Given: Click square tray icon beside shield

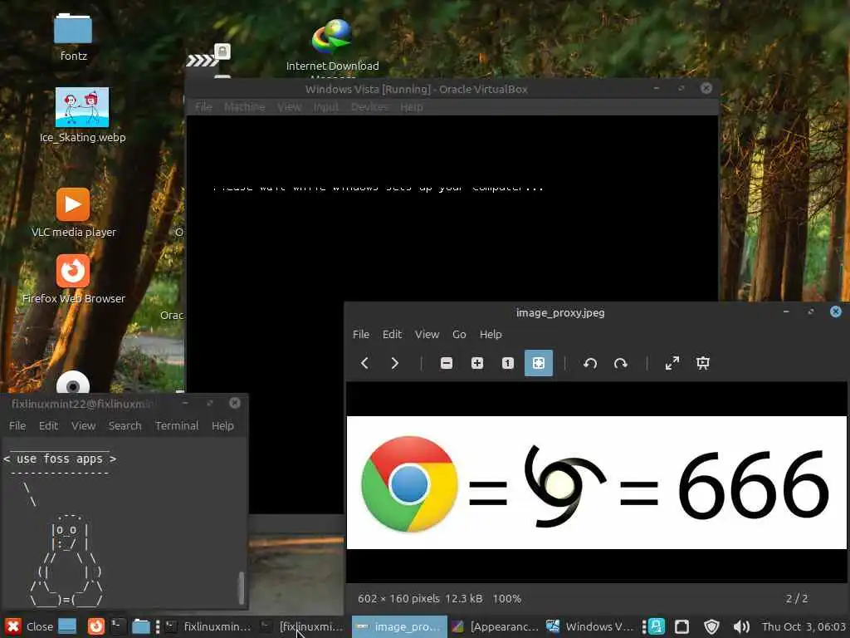Looking at the screenshot, I should (x=682, y=626).
